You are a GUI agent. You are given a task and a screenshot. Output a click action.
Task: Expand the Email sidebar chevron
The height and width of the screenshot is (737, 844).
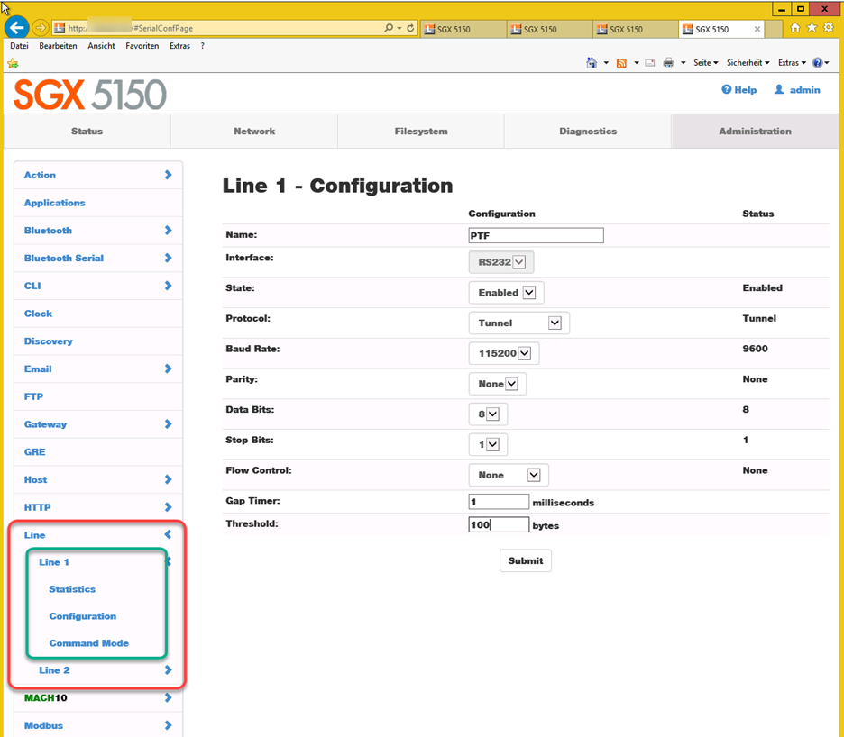coord(168,369)
